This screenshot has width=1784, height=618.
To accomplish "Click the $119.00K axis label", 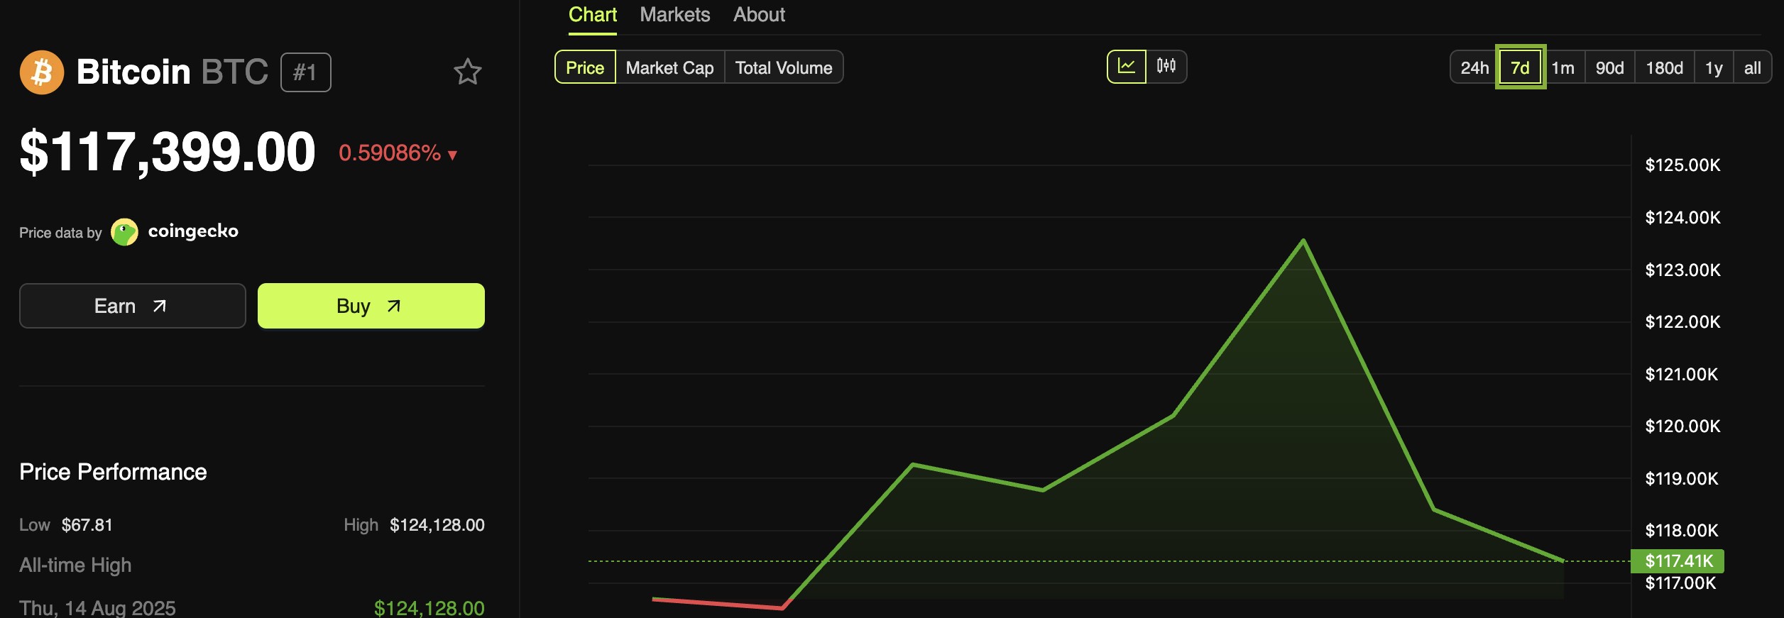I will pyautogui.click(x=1682, y=479).
